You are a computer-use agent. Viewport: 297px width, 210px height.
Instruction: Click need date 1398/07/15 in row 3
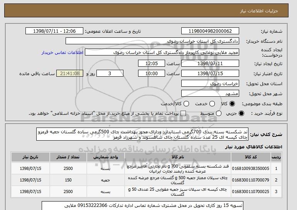[x=30, y=192]
